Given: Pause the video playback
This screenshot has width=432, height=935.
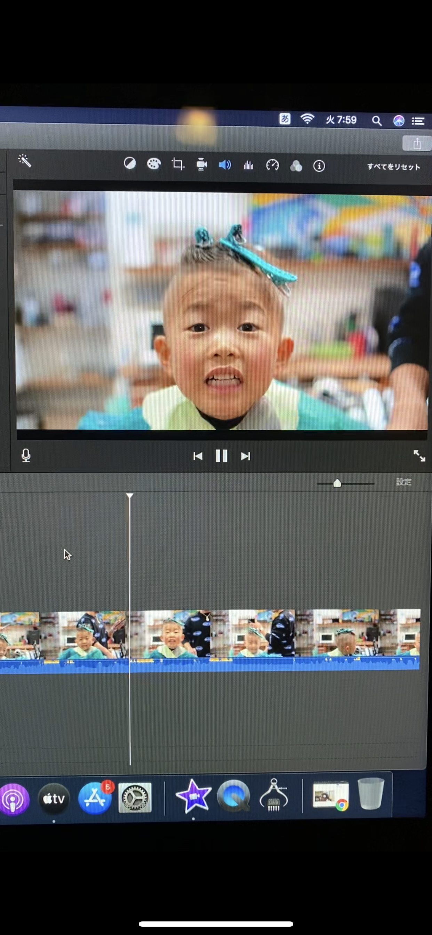Looking at the screenshot, I should 222,456.
